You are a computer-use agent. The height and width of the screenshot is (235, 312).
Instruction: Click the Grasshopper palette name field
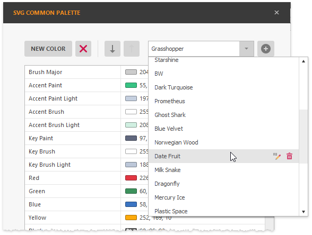[x=194, y=49]
